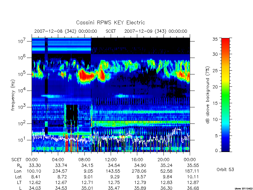This screenshot has width=253, height=190.
Task: Click the '30' colorbar tick value
Action: click(x=215, y=54)
